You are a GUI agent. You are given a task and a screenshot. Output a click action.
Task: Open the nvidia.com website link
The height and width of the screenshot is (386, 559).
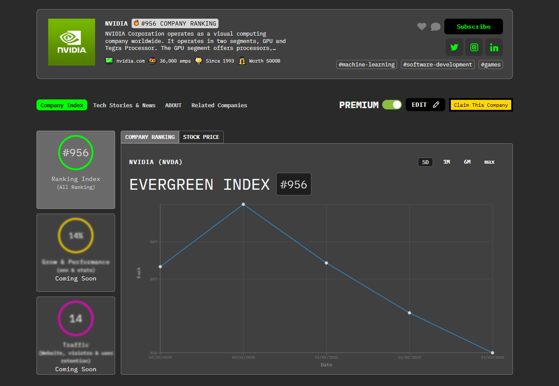pos(130,61)
